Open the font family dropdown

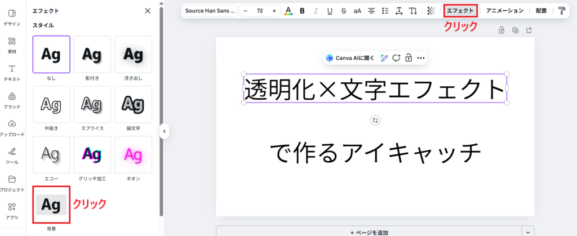click(x=210, y=11)
